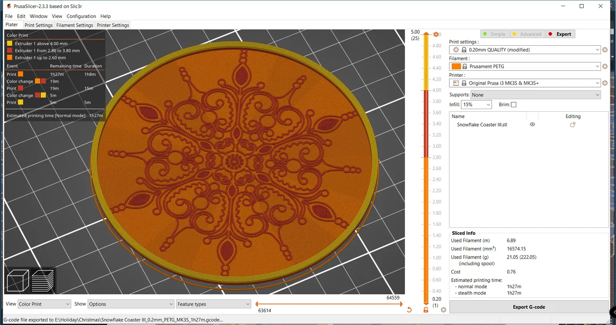Click vertical layer slider bottom thumb
616x325 pixels.
click(426, 304)
